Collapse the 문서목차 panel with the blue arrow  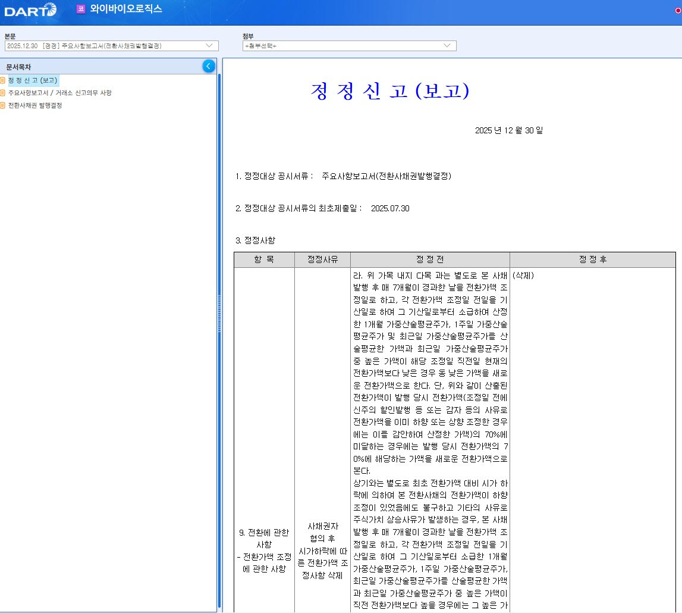[x=209, y=66]
